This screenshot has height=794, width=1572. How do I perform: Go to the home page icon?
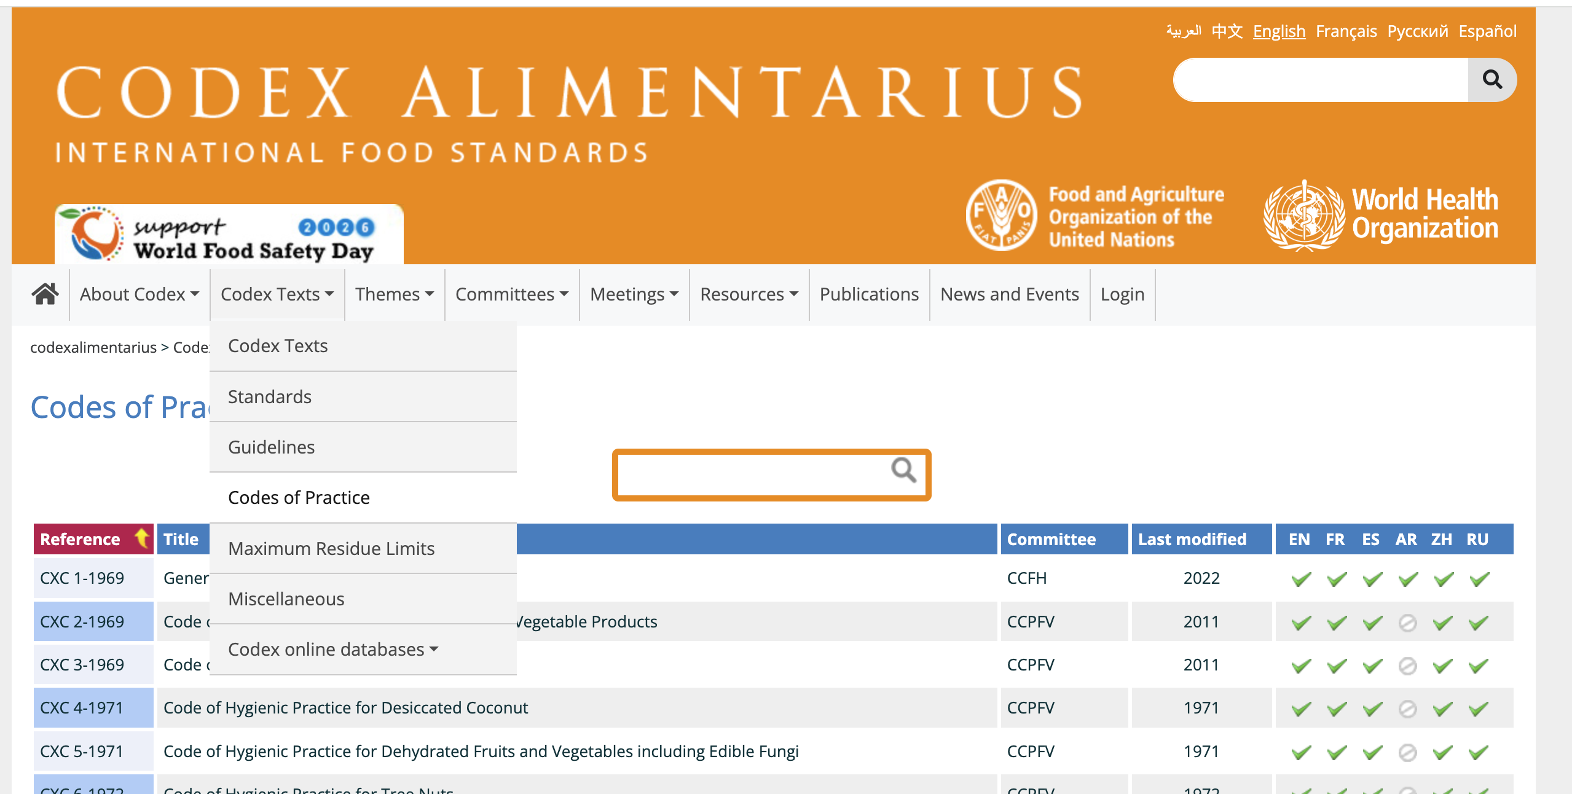click(x=45, y=294)
